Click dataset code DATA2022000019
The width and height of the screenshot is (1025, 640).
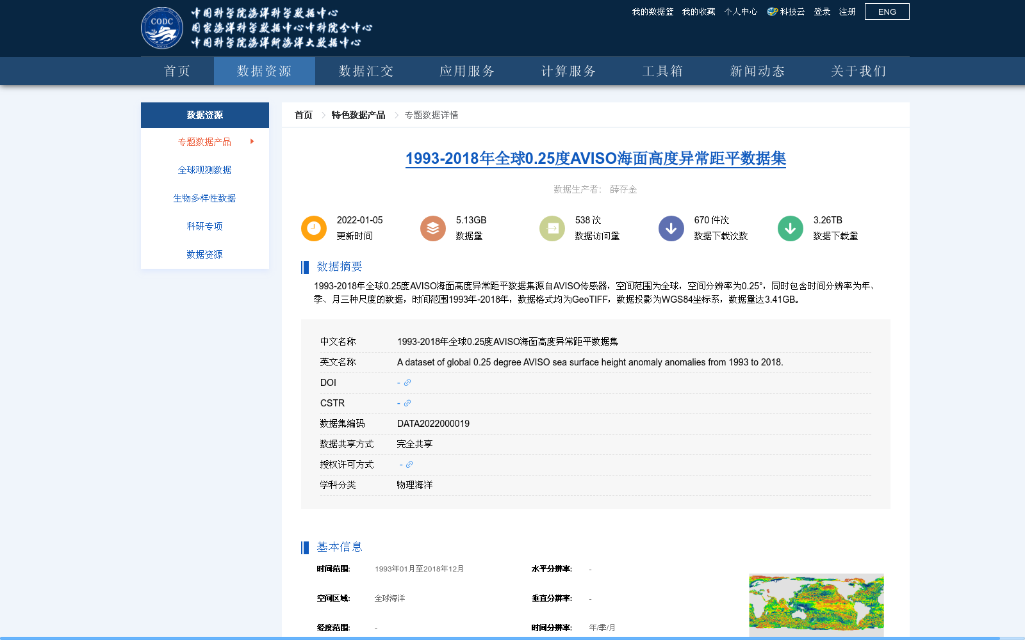click(433, 424)
